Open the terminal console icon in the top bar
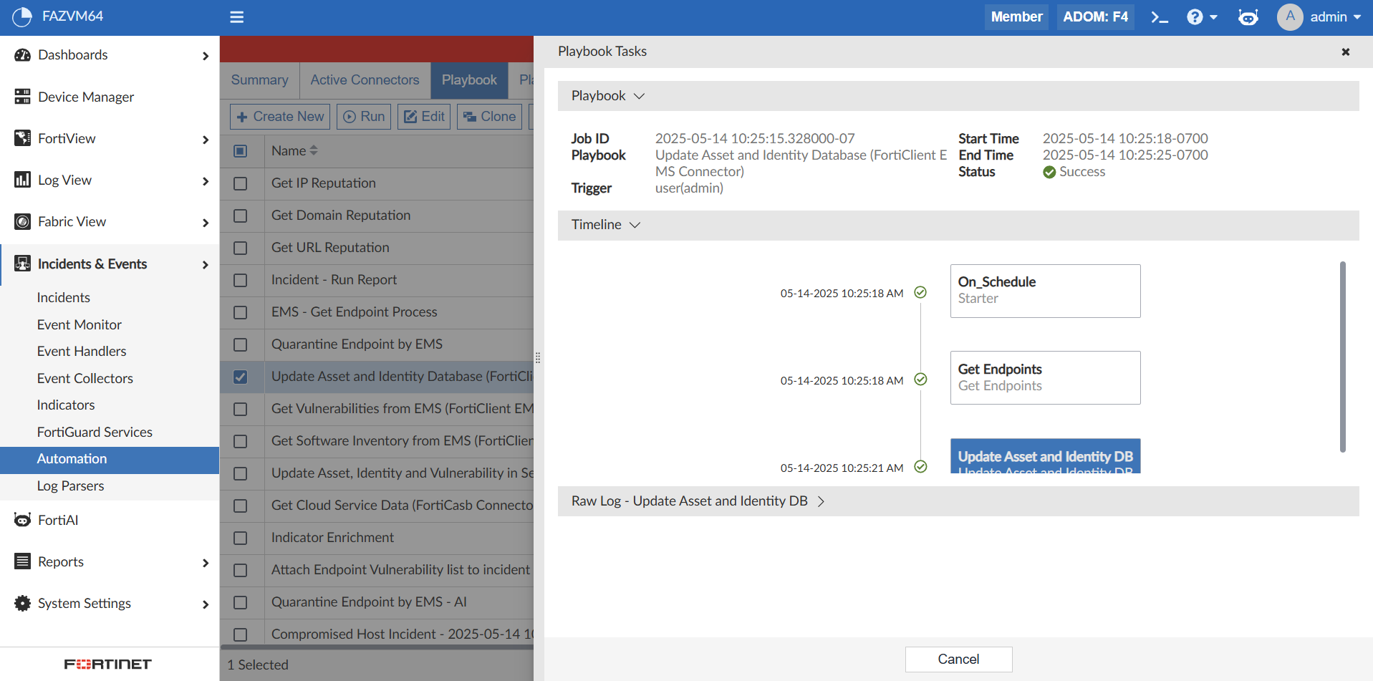Image resolution: width=1373 pixels, height=681 pixels. [1160, 16]
